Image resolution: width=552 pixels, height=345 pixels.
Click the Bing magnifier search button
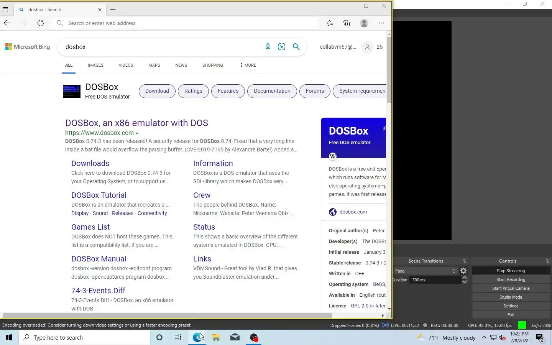pos(296,47)
